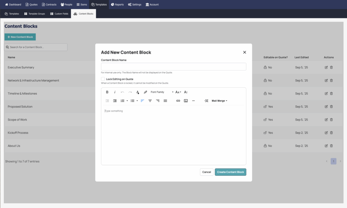Image resolution: width=347 pixels, height=208 pixels.
Task: Open the Font Family dropdown
Action: tap(162, 92)
